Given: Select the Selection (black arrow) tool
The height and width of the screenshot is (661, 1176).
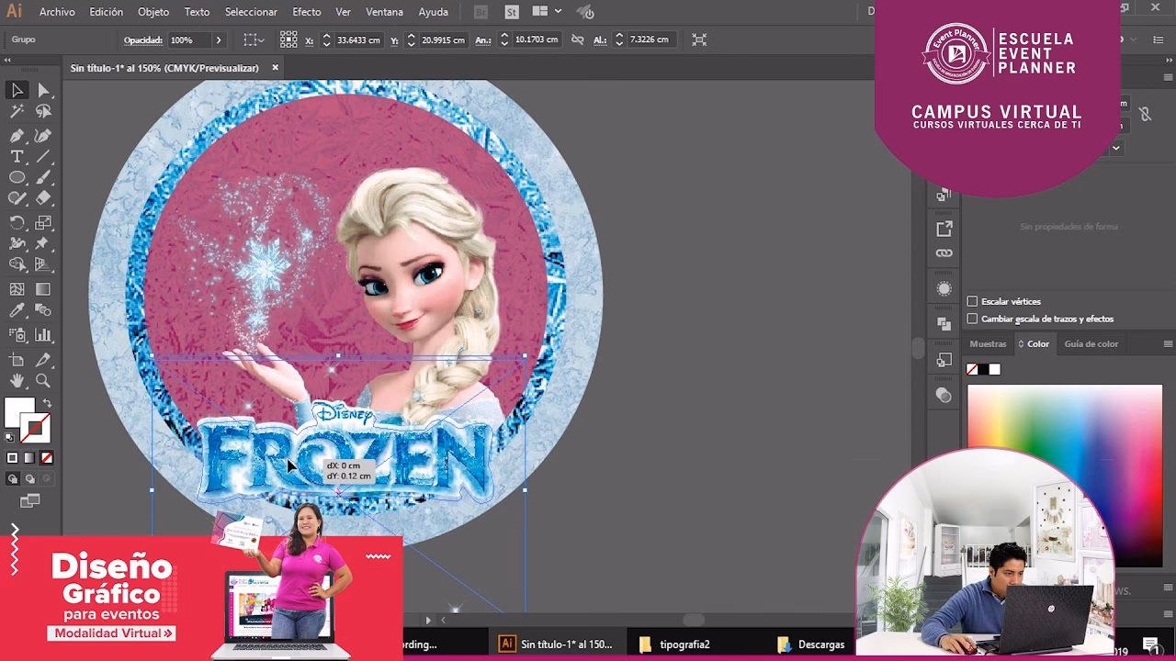Looking at the screenshot, I should (x=17, y=90).
